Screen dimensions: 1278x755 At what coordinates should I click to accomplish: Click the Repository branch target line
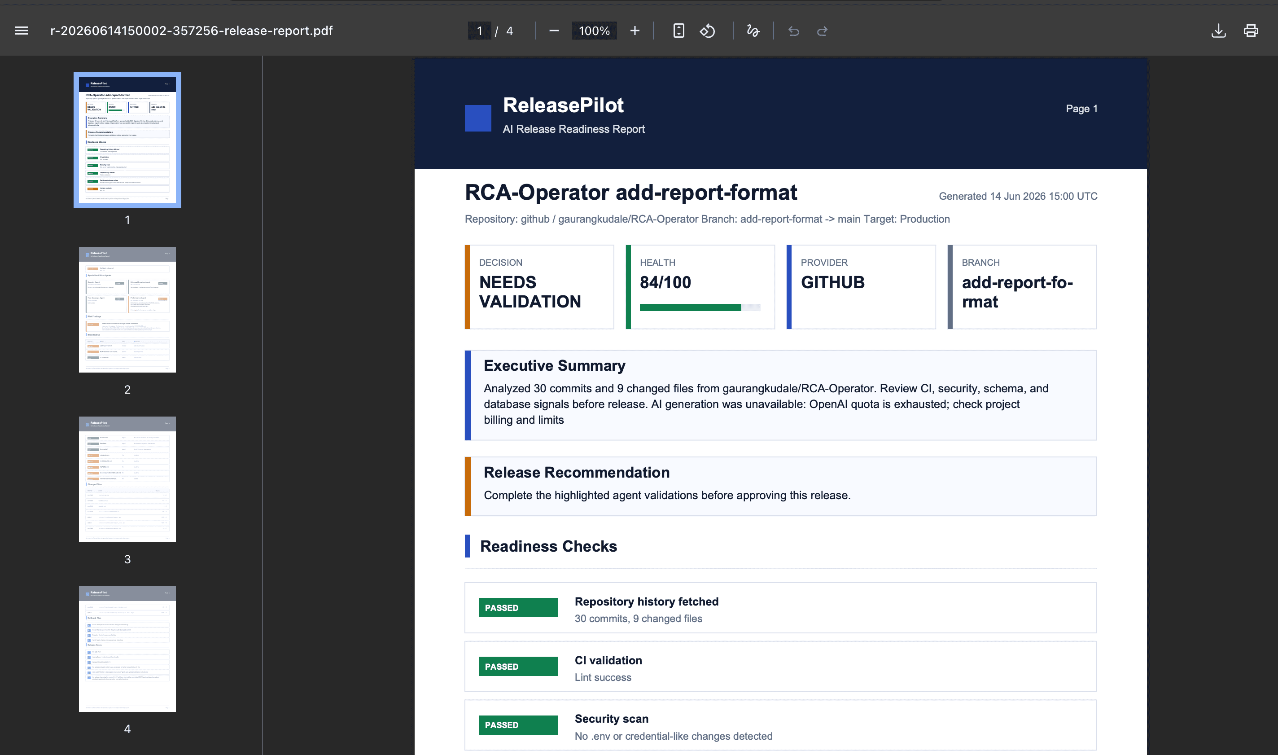707,219
